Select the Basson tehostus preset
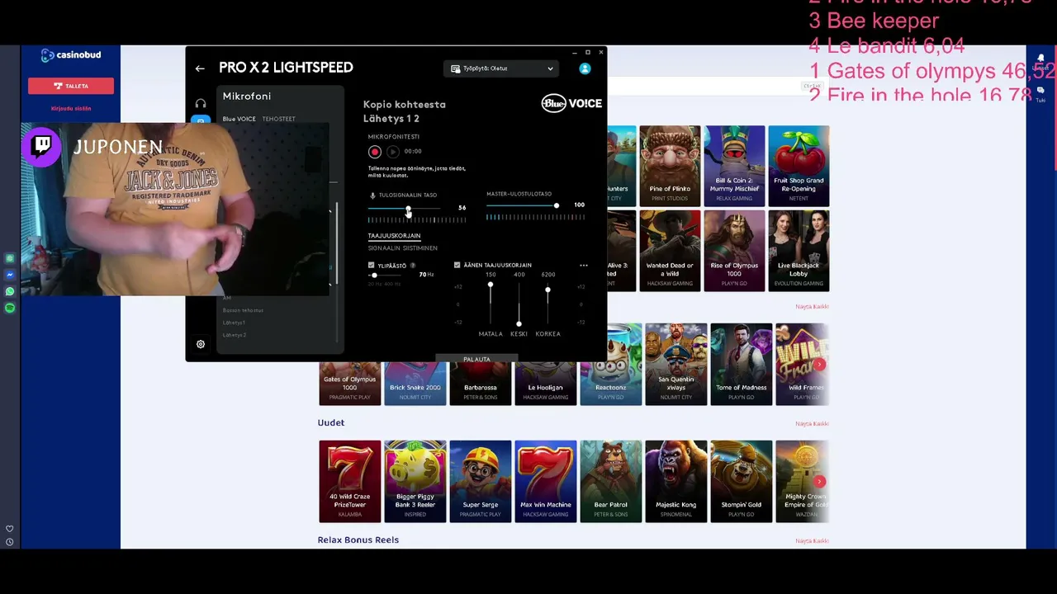This screenshot has width=1057, height=594. pyautogui.click(x=243, y=311)
